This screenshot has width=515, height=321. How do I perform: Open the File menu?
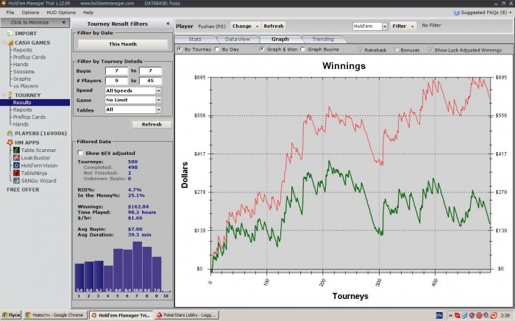coord(10,12)
